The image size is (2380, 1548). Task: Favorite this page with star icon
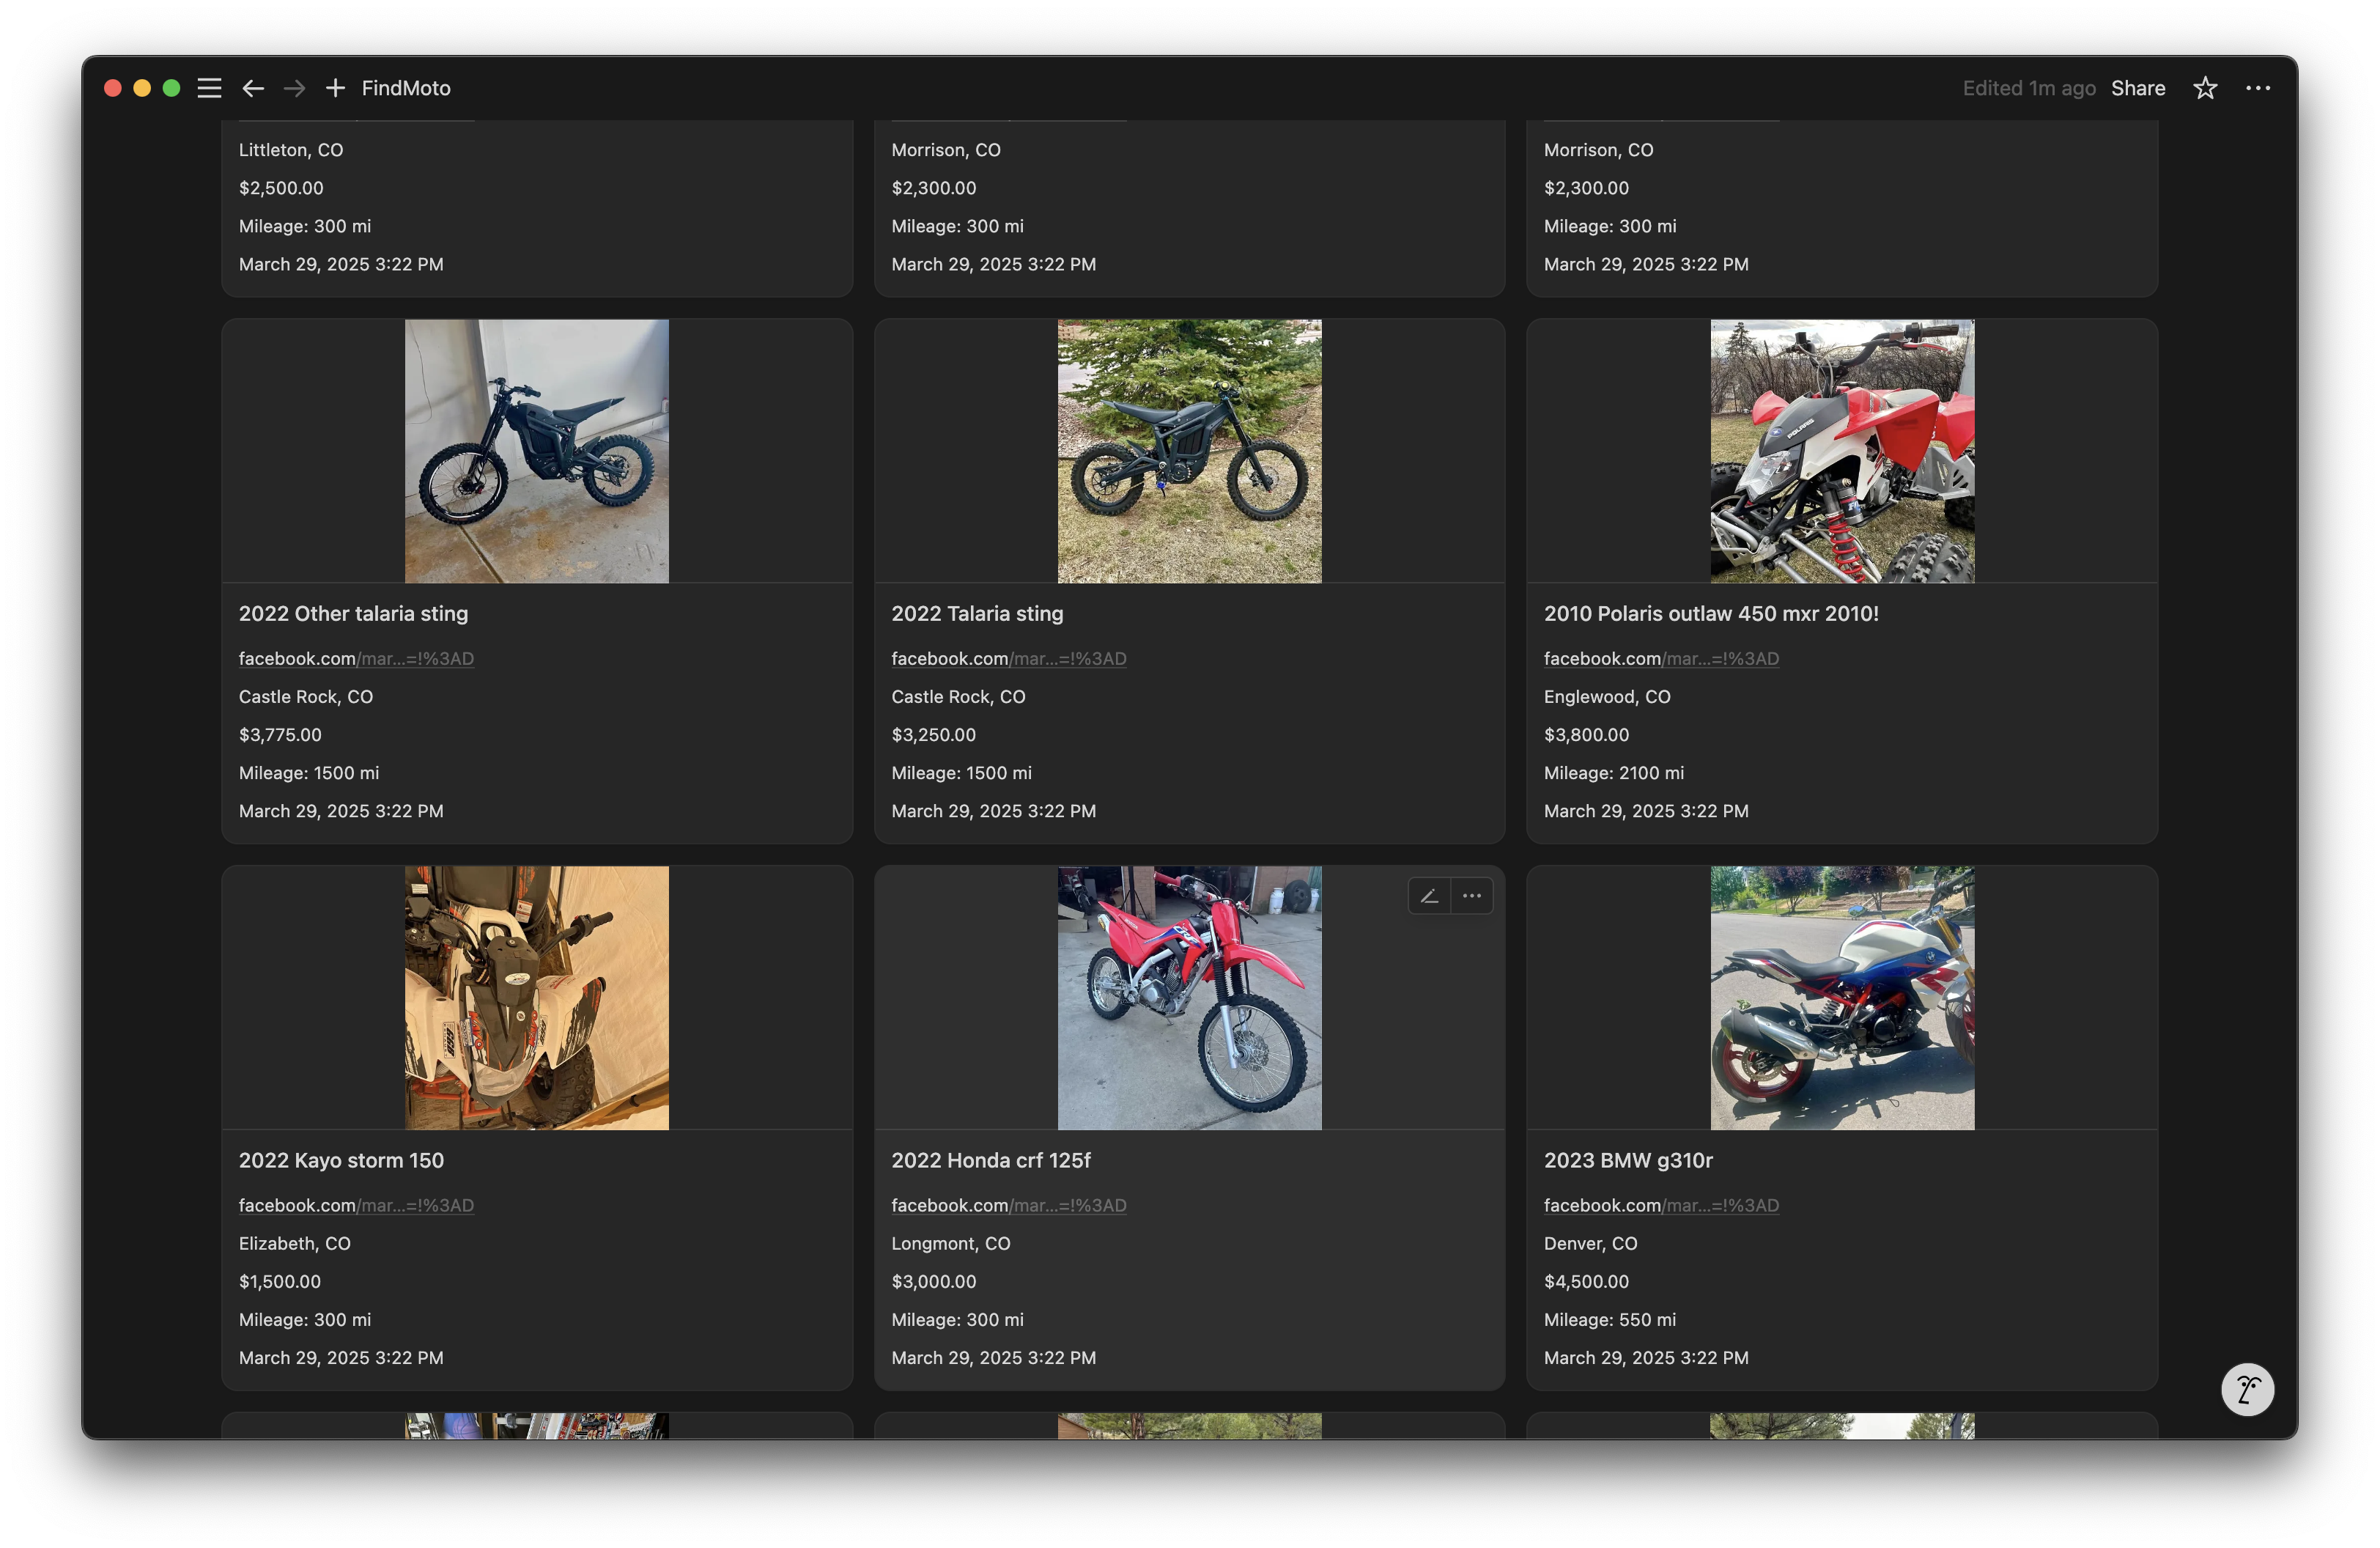(2205, 88)
